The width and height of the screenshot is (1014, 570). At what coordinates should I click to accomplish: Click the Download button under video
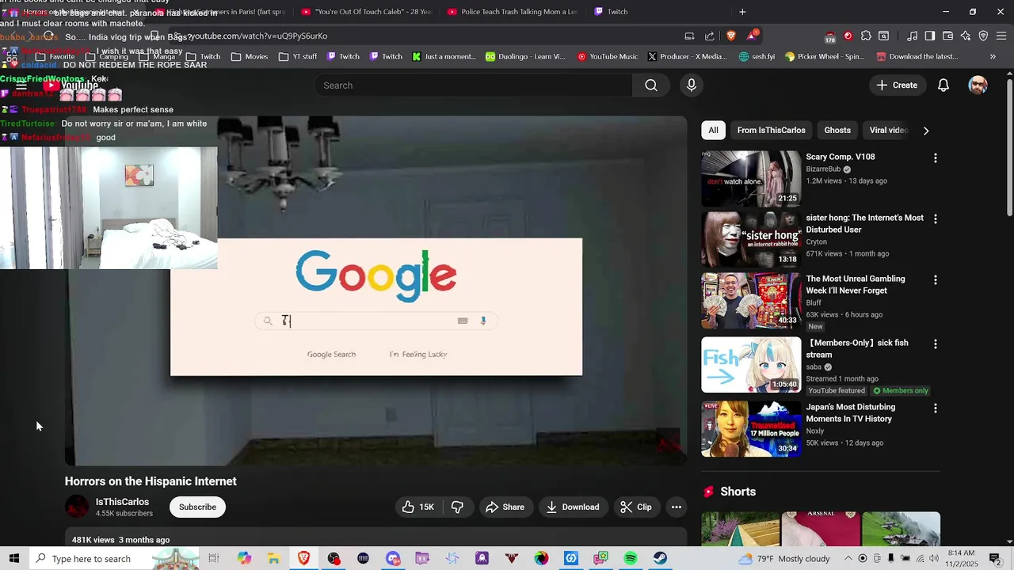click(572, 507)
